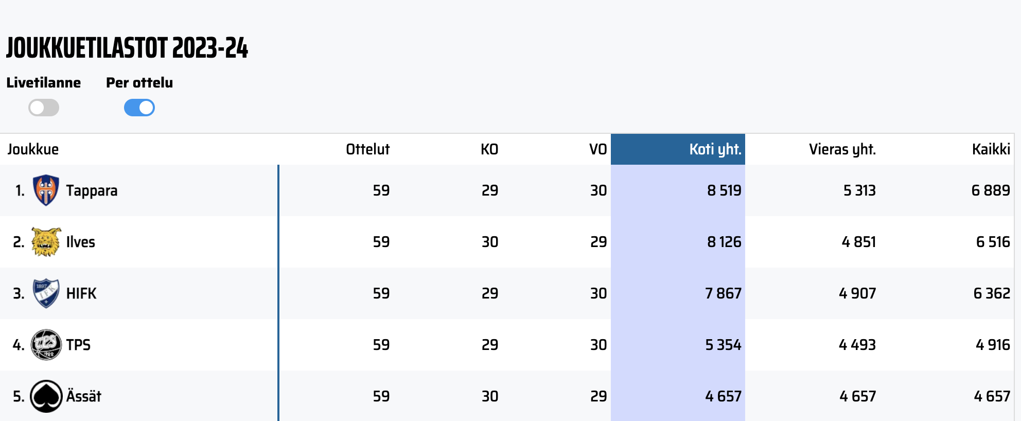Enable the Livetilanne toggle switch
This screenshot has height=421, width=1021.
tap(44, 108)
